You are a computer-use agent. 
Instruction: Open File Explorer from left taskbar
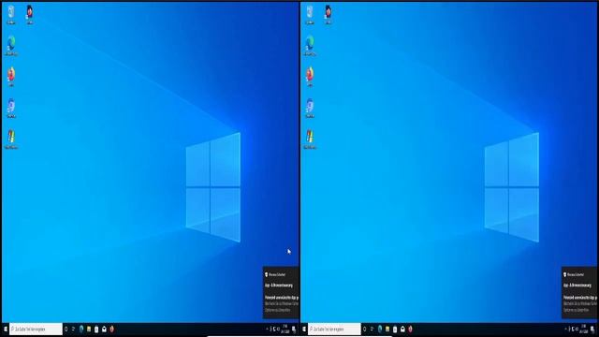[89, 329]
